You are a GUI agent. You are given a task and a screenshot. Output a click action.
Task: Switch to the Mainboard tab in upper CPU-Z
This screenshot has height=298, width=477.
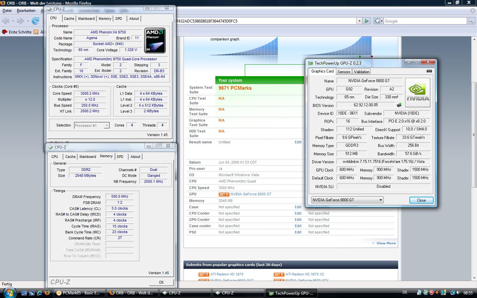click(86, 19)
